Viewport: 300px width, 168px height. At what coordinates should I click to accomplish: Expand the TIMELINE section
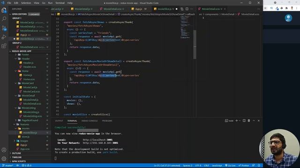click(17, 157)
